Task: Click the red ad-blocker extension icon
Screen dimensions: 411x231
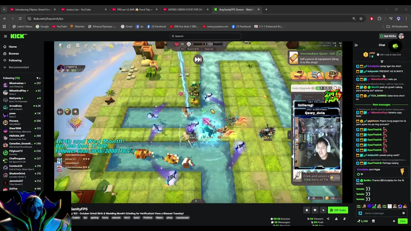Action: pos(372,19)
